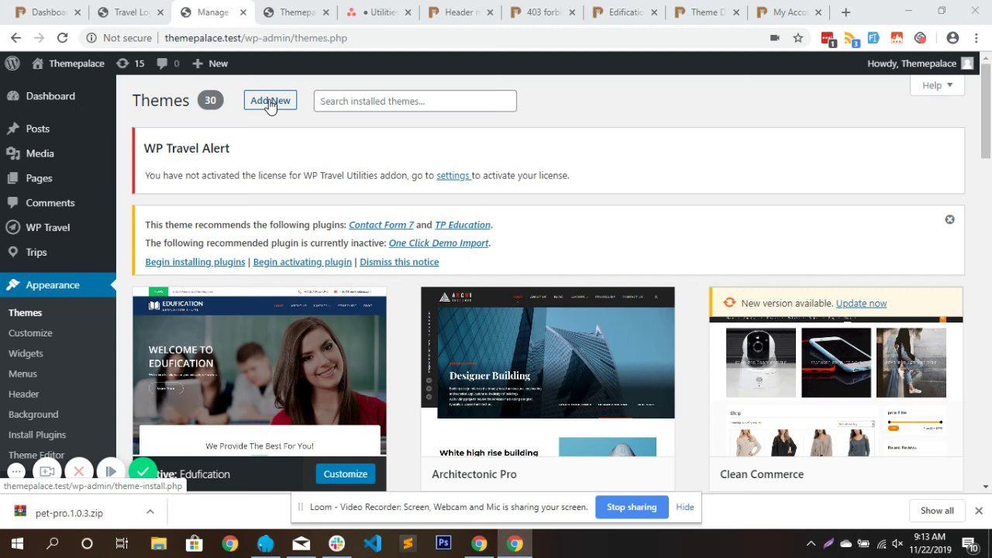Image resolution: width=992 pixels, height=558 pixels.
Task: Click the camera icon in the address bar
Action: coord(774,38)
